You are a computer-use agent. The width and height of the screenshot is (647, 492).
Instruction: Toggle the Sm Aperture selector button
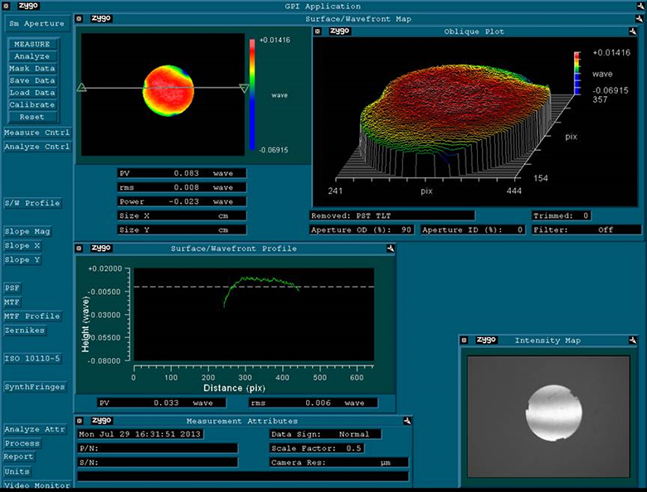pos(36,25)
